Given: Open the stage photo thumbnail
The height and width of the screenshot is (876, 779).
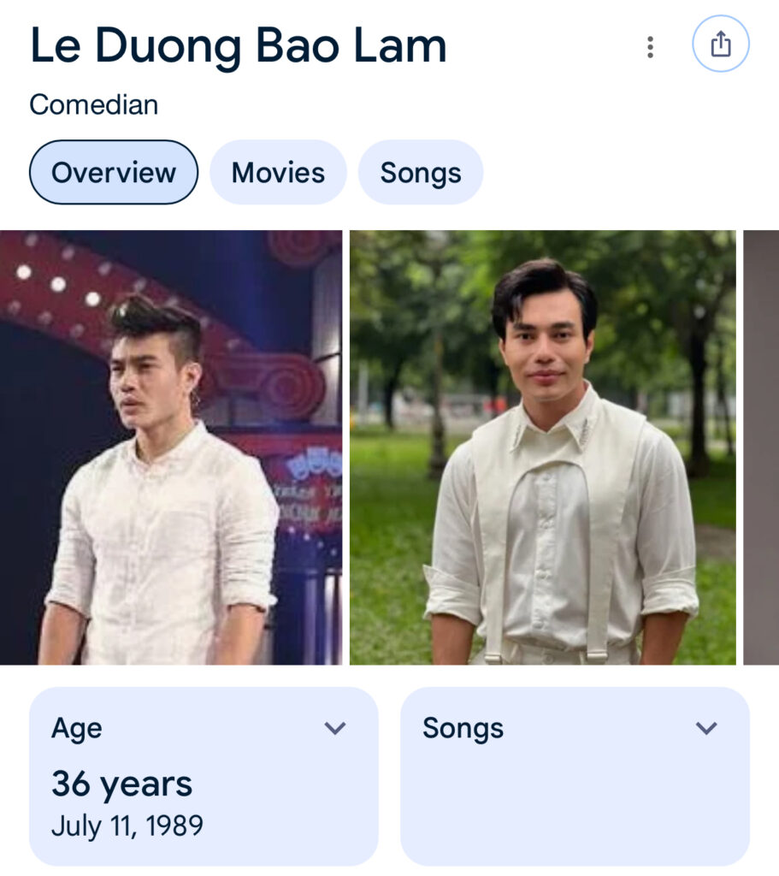Looking at the screenshot, I should (171, 447).
